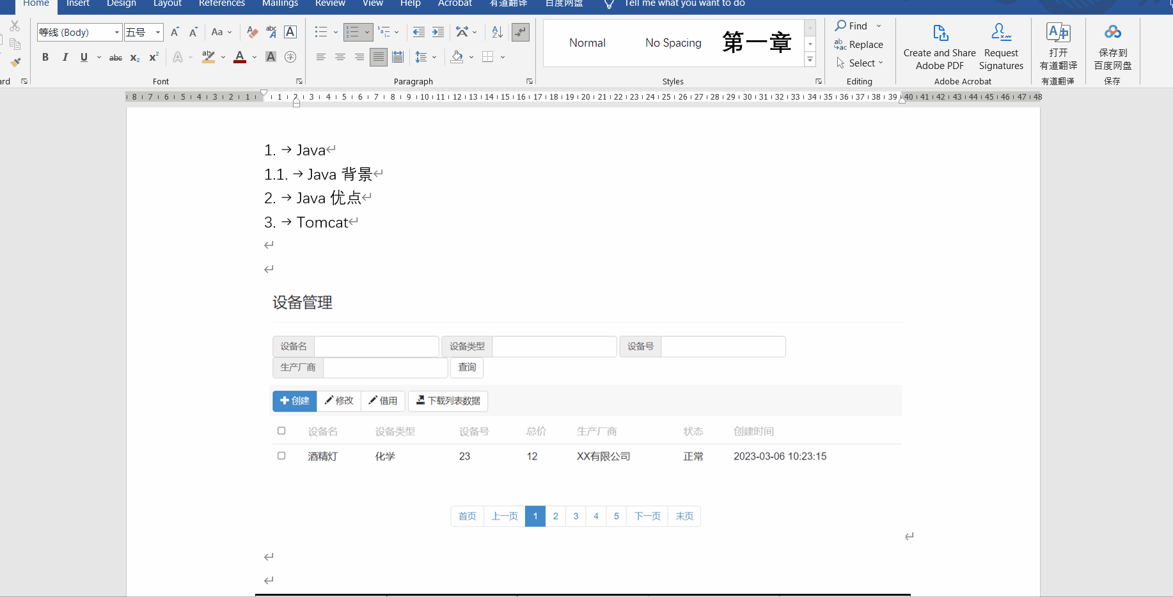Image resolution: width=1173 pixels, height=597 pixels.
Task: Pick the red font color button
Action: (240, 58)
